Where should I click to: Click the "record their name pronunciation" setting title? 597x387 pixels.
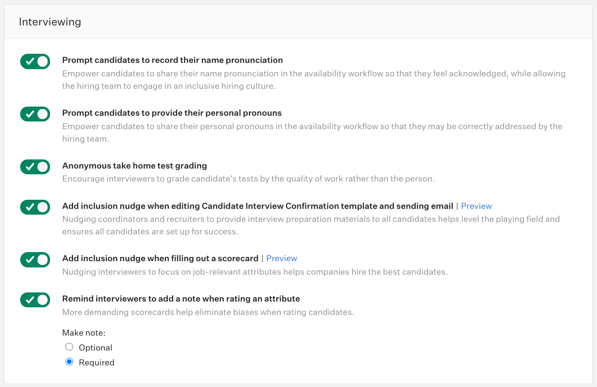(x=173, y=60)
